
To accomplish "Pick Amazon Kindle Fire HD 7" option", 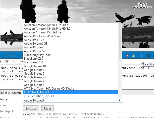I will coord(70,25).
